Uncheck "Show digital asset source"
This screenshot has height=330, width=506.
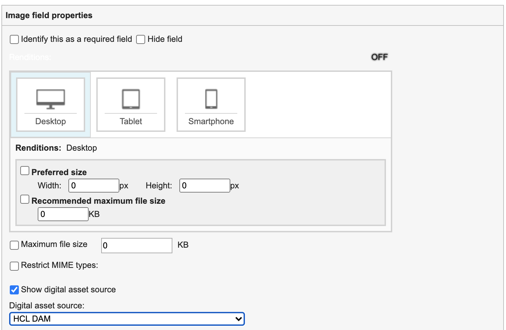coord(14,290)
